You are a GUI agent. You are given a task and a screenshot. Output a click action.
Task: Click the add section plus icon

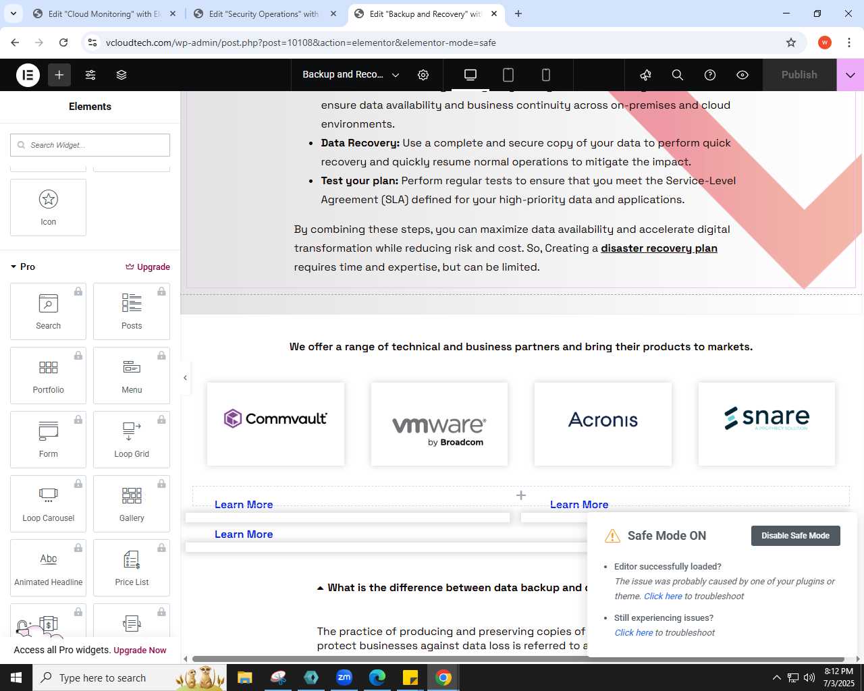[x=521, y=495]
